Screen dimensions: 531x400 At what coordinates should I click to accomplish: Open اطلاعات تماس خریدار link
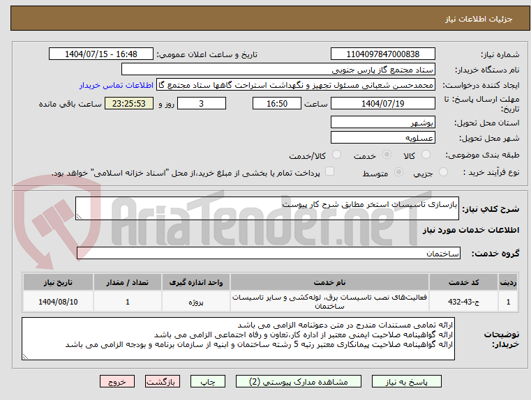(x=117, y=85)
